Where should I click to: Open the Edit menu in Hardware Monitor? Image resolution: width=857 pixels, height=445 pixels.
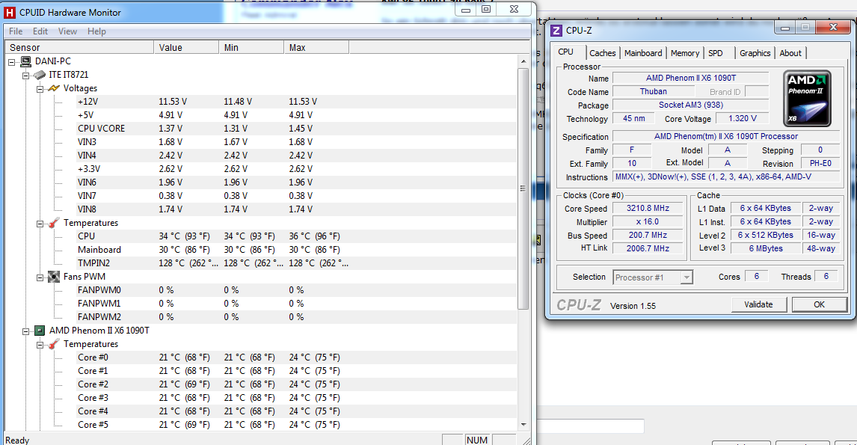[40, 31]
